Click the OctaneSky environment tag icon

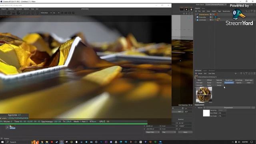(216, 17)
